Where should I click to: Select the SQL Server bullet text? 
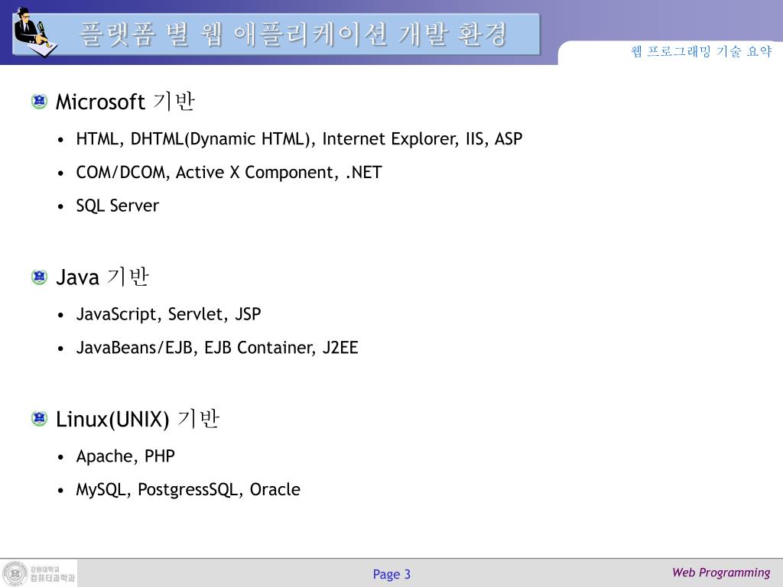click(x=117, y=206)
